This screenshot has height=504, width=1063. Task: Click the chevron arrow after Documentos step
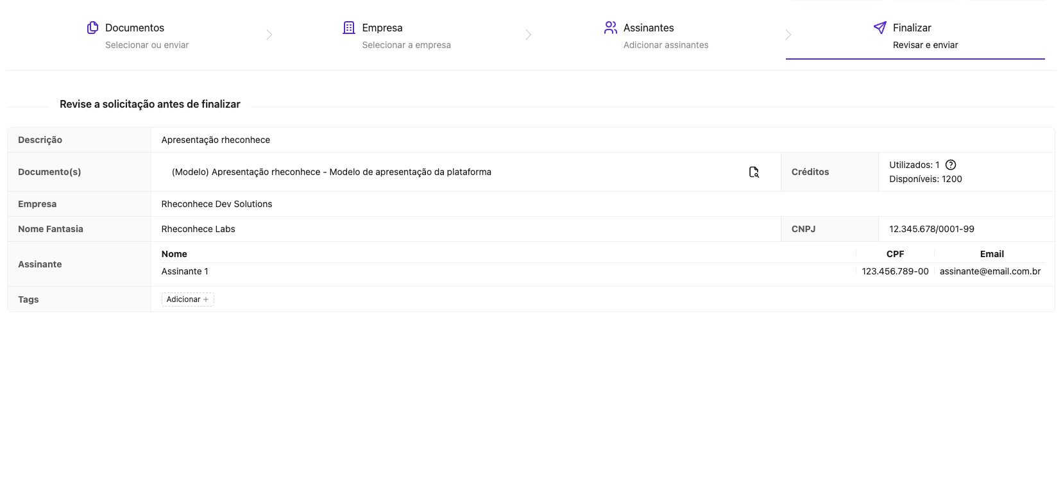[x=269, y=35]
